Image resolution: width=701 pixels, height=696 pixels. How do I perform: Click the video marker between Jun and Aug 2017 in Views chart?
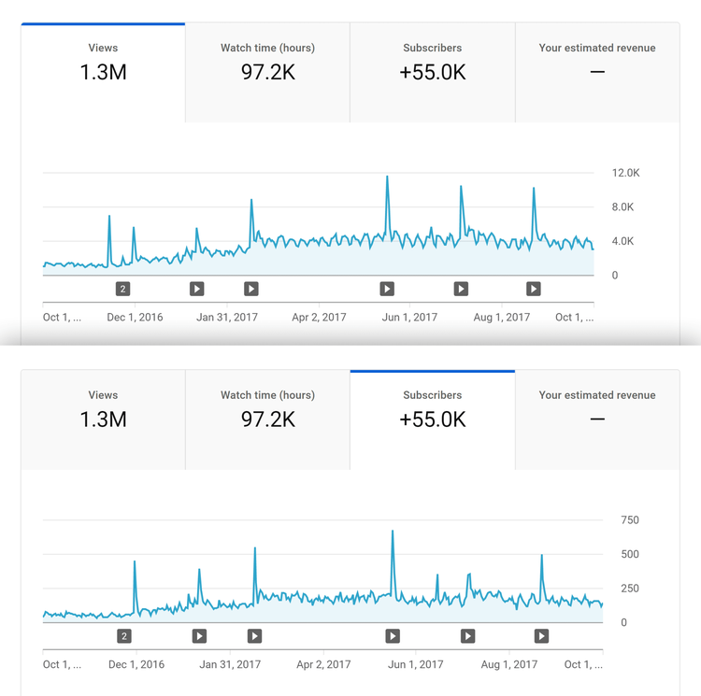point(461,289)
